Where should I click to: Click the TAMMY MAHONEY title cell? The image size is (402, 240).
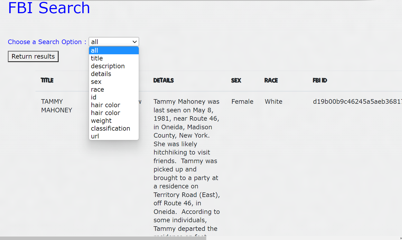tap(57, 106)
